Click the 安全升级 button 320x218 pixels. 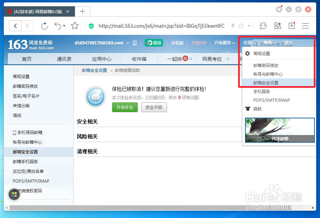pos(154,107)
